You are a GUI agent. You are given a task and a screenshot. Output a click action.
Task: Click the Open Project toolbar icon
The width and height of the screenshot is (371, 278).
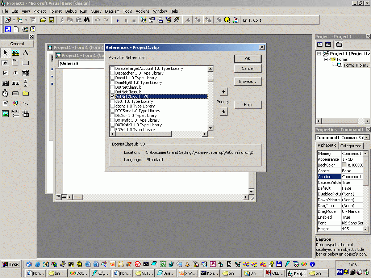click(43, 20)
